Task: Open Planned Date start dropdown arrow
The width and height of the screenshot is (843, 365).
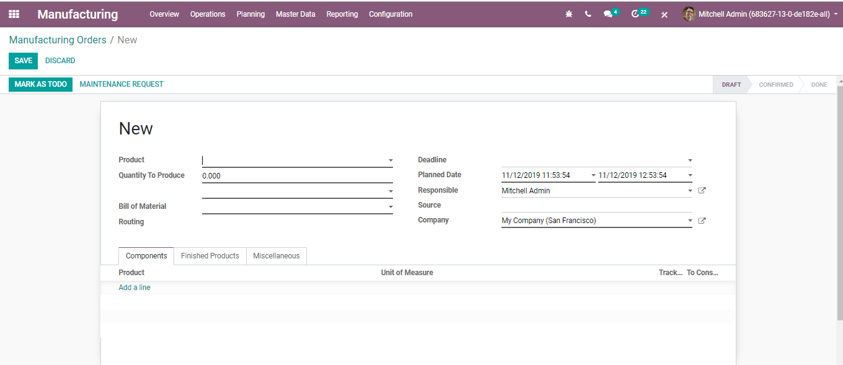Action: (x=593, y=176)
